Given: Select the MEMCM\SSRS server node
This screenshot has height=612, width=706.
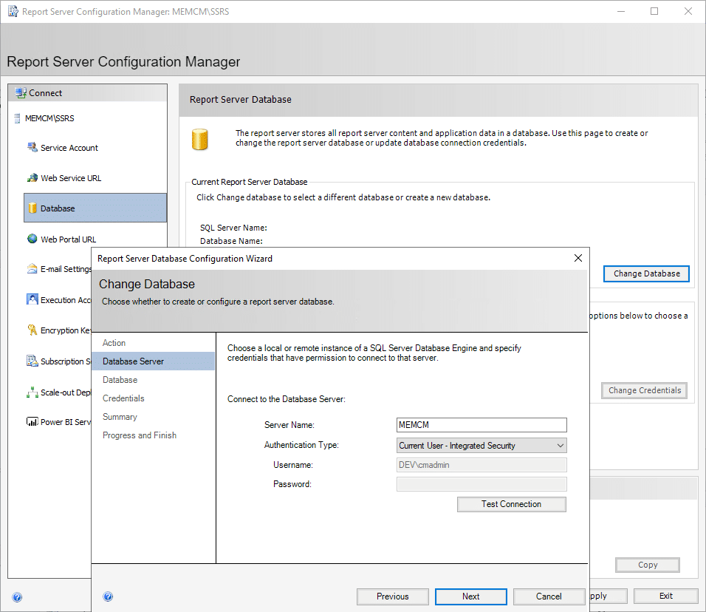Looking at the screenshot, I should (x=49, y=118).
